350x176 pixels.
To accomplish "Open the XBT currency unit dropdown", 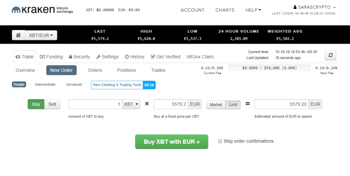I will [131, 104].
